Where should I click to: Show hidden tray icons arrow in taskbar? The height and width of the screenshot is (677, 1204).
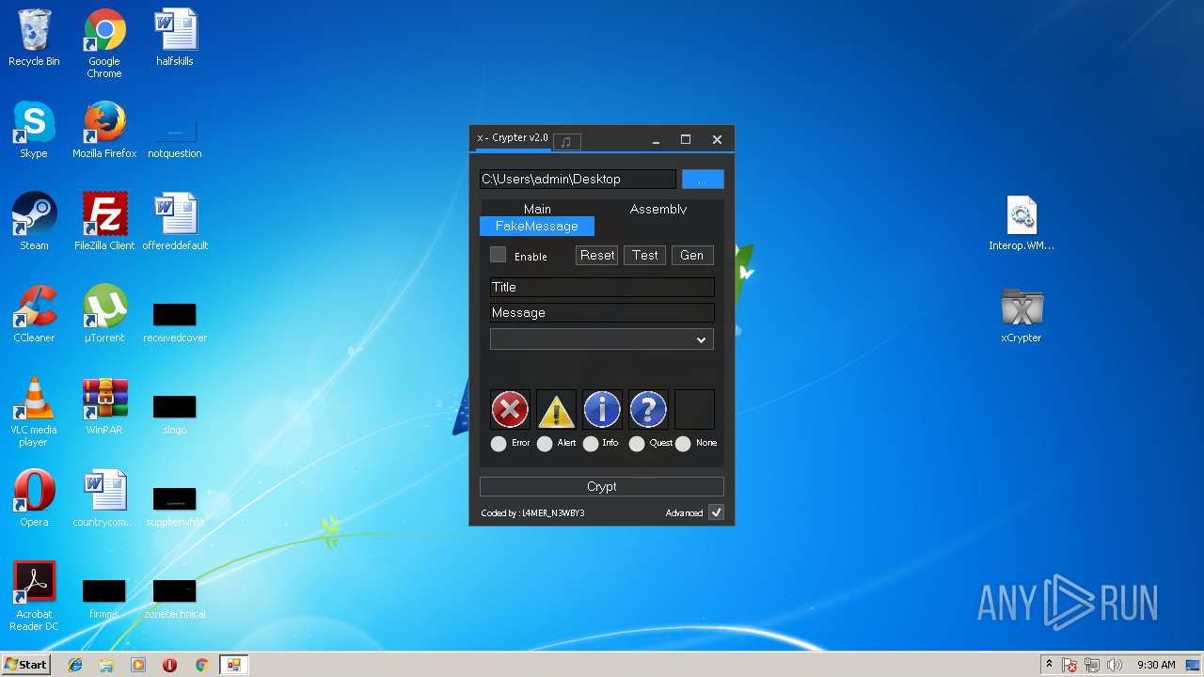(x=1049, y=665)
